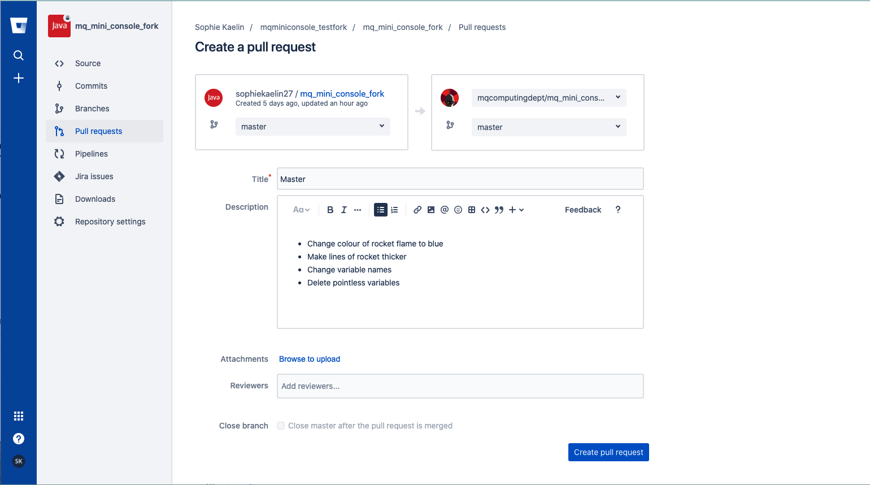The height and width of the screenshot is (485, 870).
Task: Click the Bold formatting icon
Action: click(330, 210)
